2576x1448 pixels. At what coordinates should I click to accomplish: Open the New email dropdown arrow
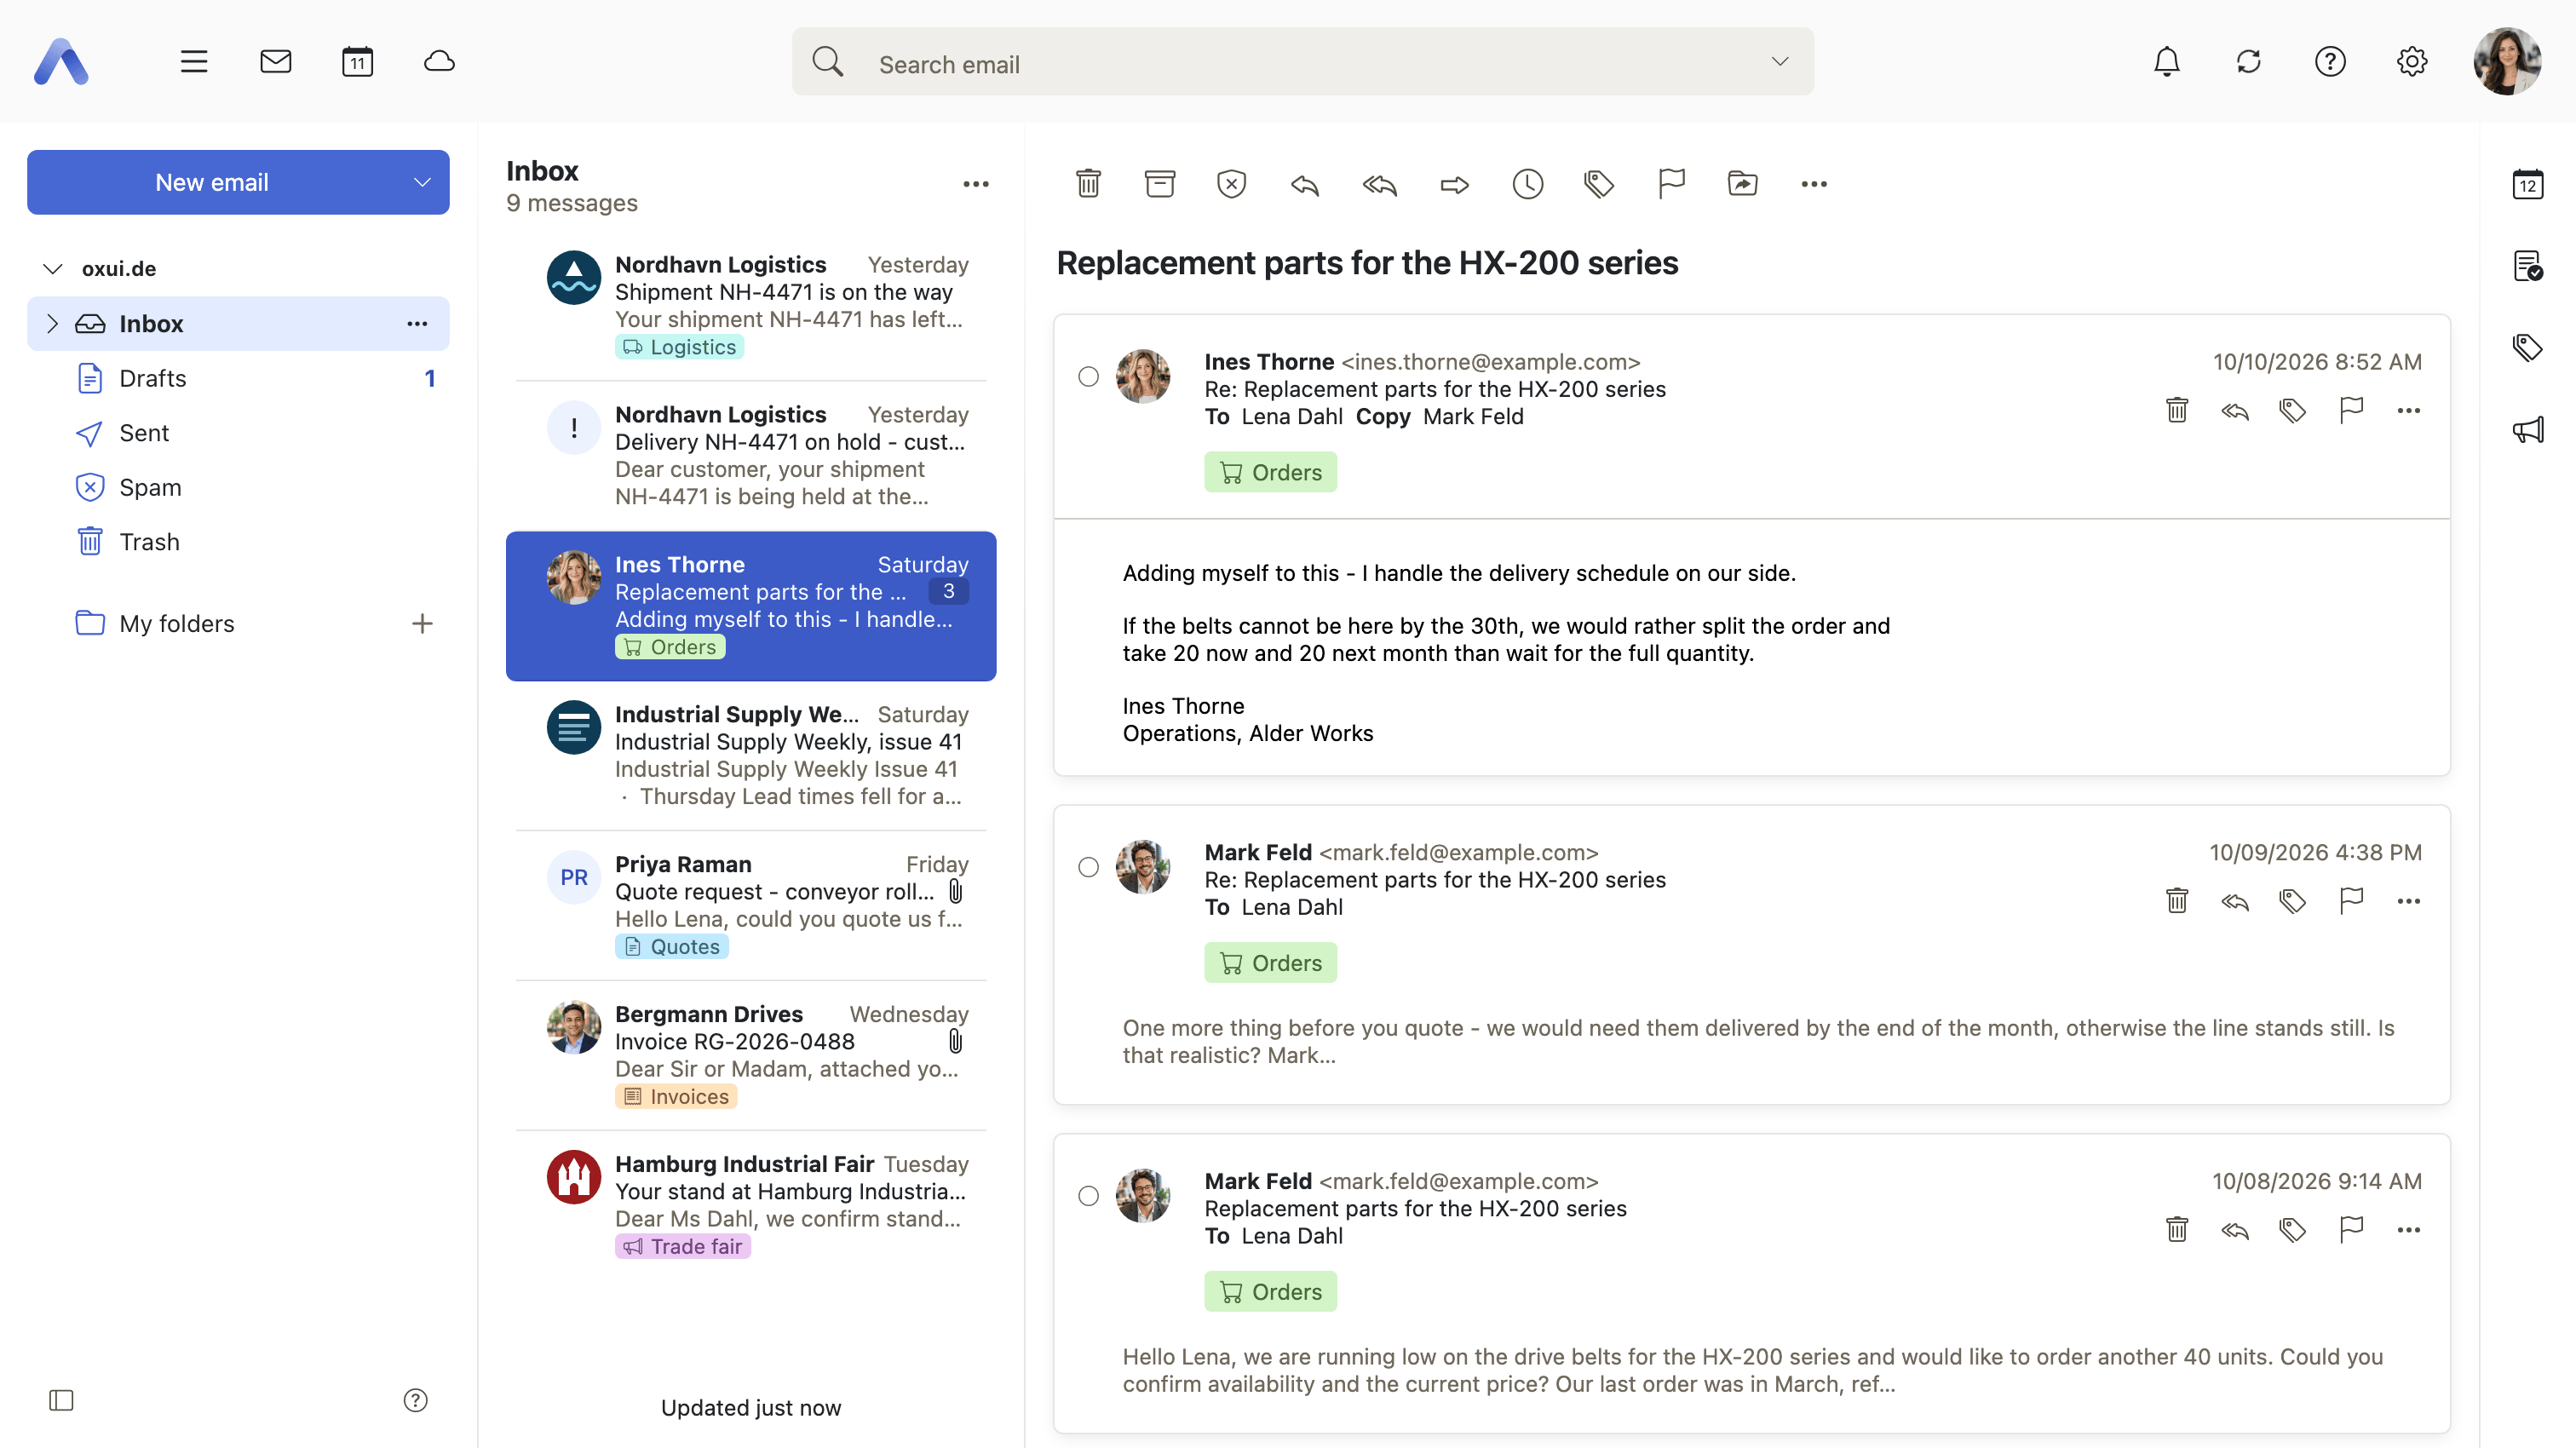[422, 182]
